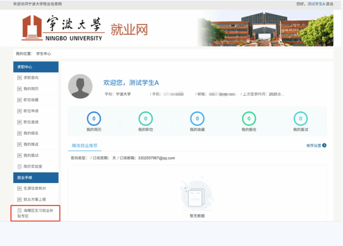Open the 职位申请 menu item
The height and width of the screenshot is (246, 343).
point(31,111)
